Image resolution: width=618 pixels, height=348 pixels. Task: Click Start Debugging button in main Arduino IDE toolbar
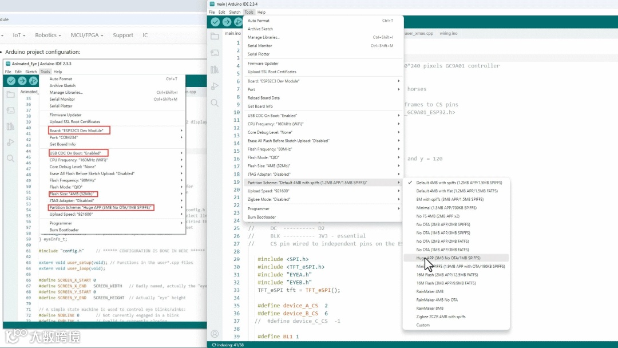[x=237, y=22]
